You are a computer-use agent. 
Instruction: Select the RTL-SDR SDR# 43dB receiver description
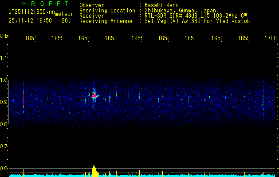pyautogui.click(x=196, y=16)
